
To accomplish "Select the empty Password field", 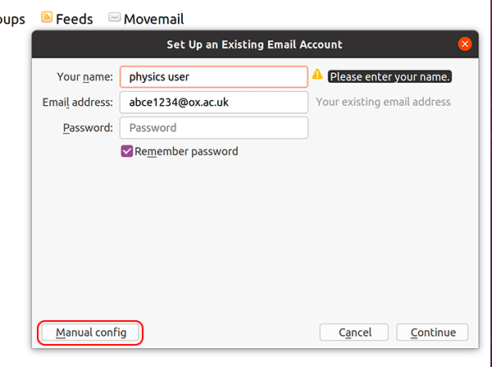I will [x=213, y=128].
